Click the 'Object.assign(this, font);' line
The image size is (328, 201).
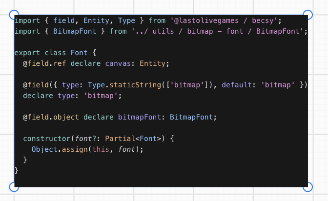(87, 149)
